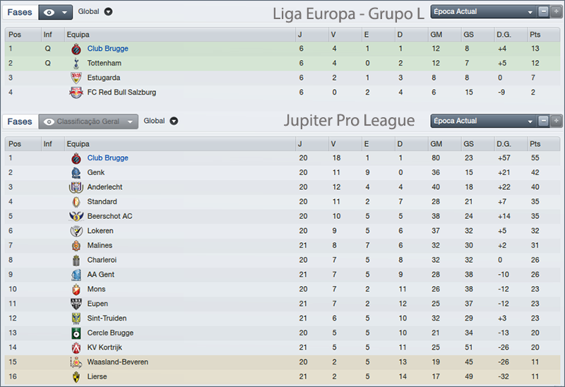565x387 pixels.
Task: Sort the Jupiter Pro League table by Pts column
Action: (x=537, y=143)
